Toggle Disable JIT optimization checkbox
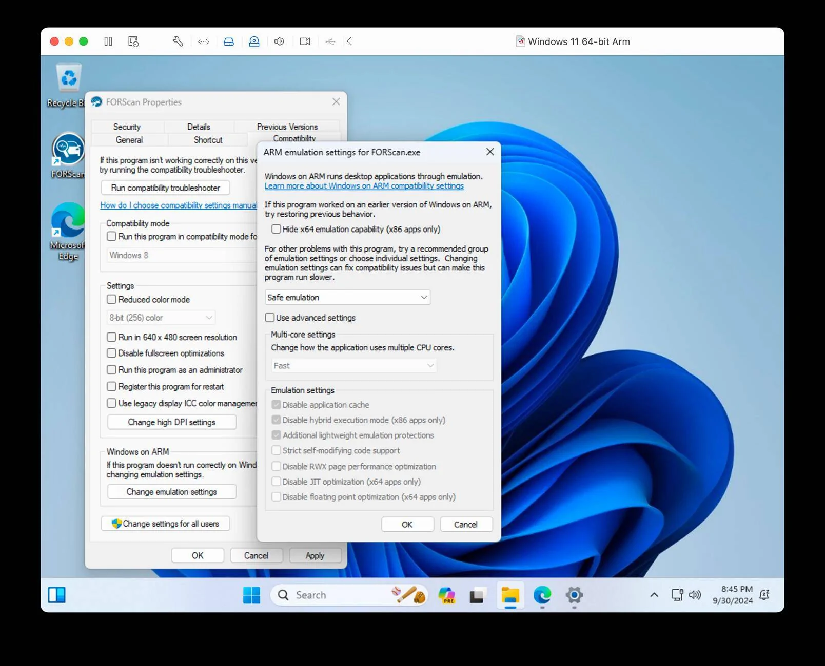This screenshot has height=666, width=825. (276, 482)
